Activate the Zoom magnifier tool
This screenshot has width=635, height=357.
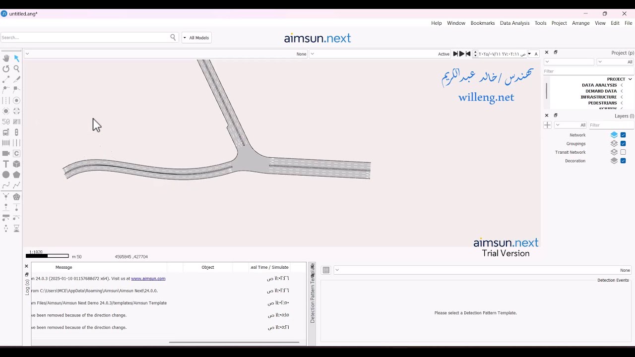[16, 69]
